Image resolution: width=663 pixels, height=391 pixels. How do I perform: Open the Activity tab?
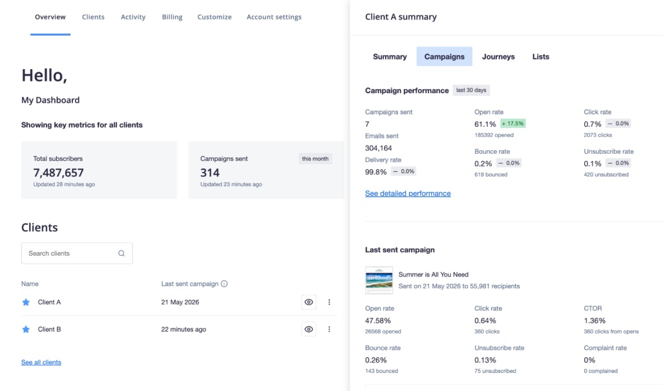coord(133,17)
